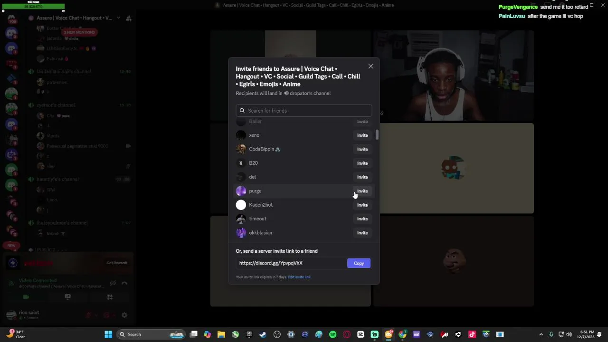Show hidden system tray icons
The height and width of the screenshot is (342, 608).
point(541,334)
